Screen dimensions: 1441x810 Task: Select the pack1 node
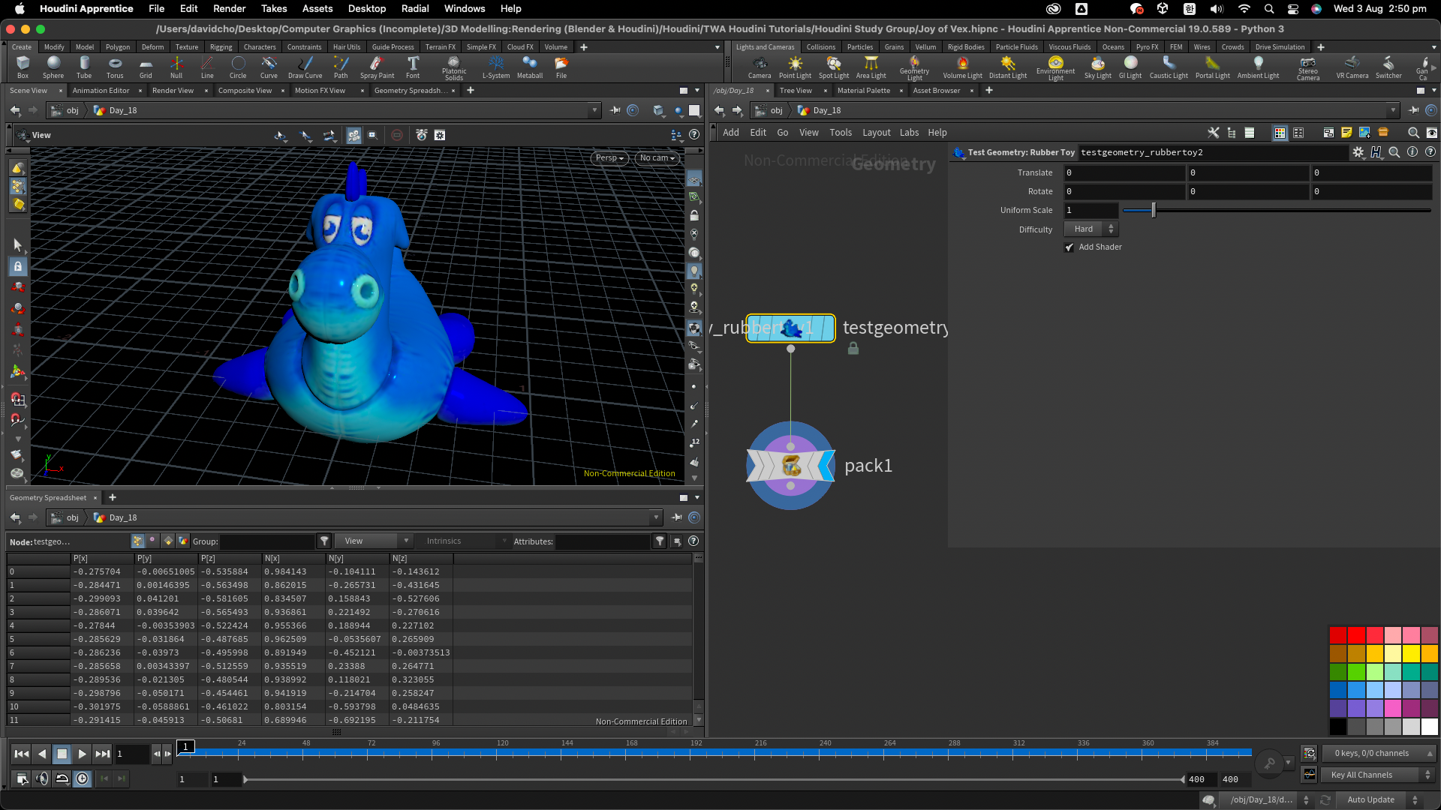pyautogui.click(x=790, y=466)
